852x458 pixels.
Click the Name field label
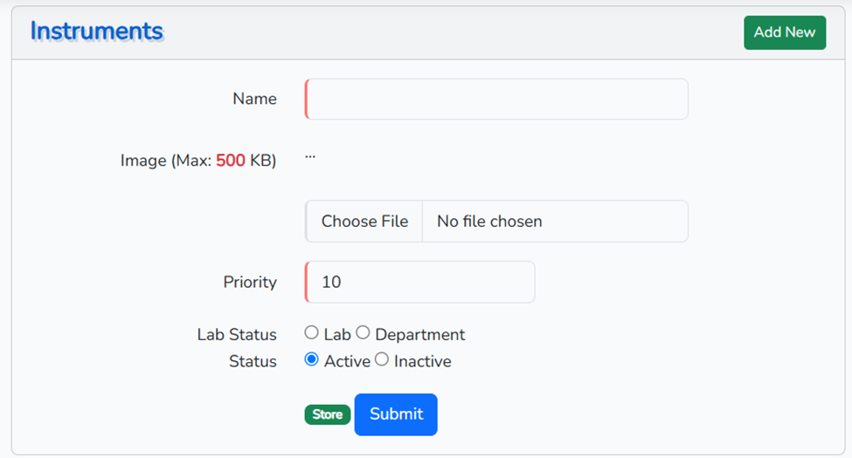(254, 99)
